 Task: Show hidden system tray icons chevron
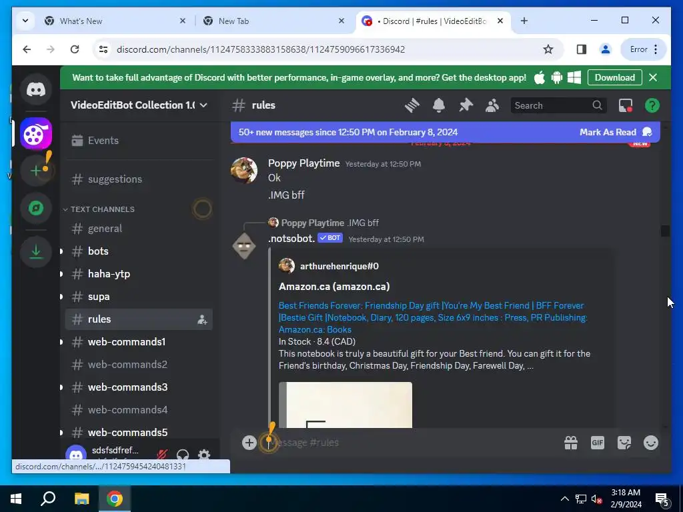[564, 499]
